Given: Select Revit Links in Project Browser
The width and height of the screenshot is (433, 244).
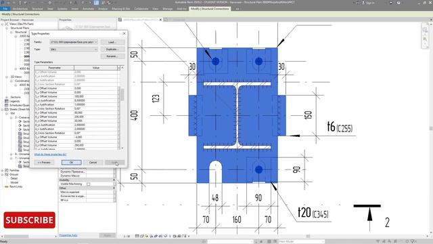Looking at the screenshot, I should pos(16,187).
